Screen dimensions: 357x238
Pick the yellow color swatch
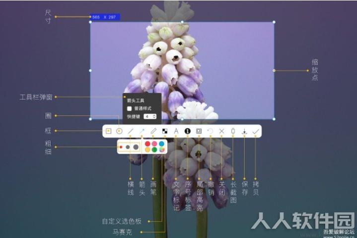click(x=147, y=149)
